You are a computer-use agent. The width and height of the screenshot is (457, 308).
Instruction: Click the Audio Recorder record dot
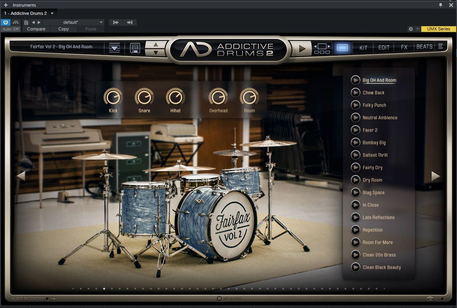47,299
